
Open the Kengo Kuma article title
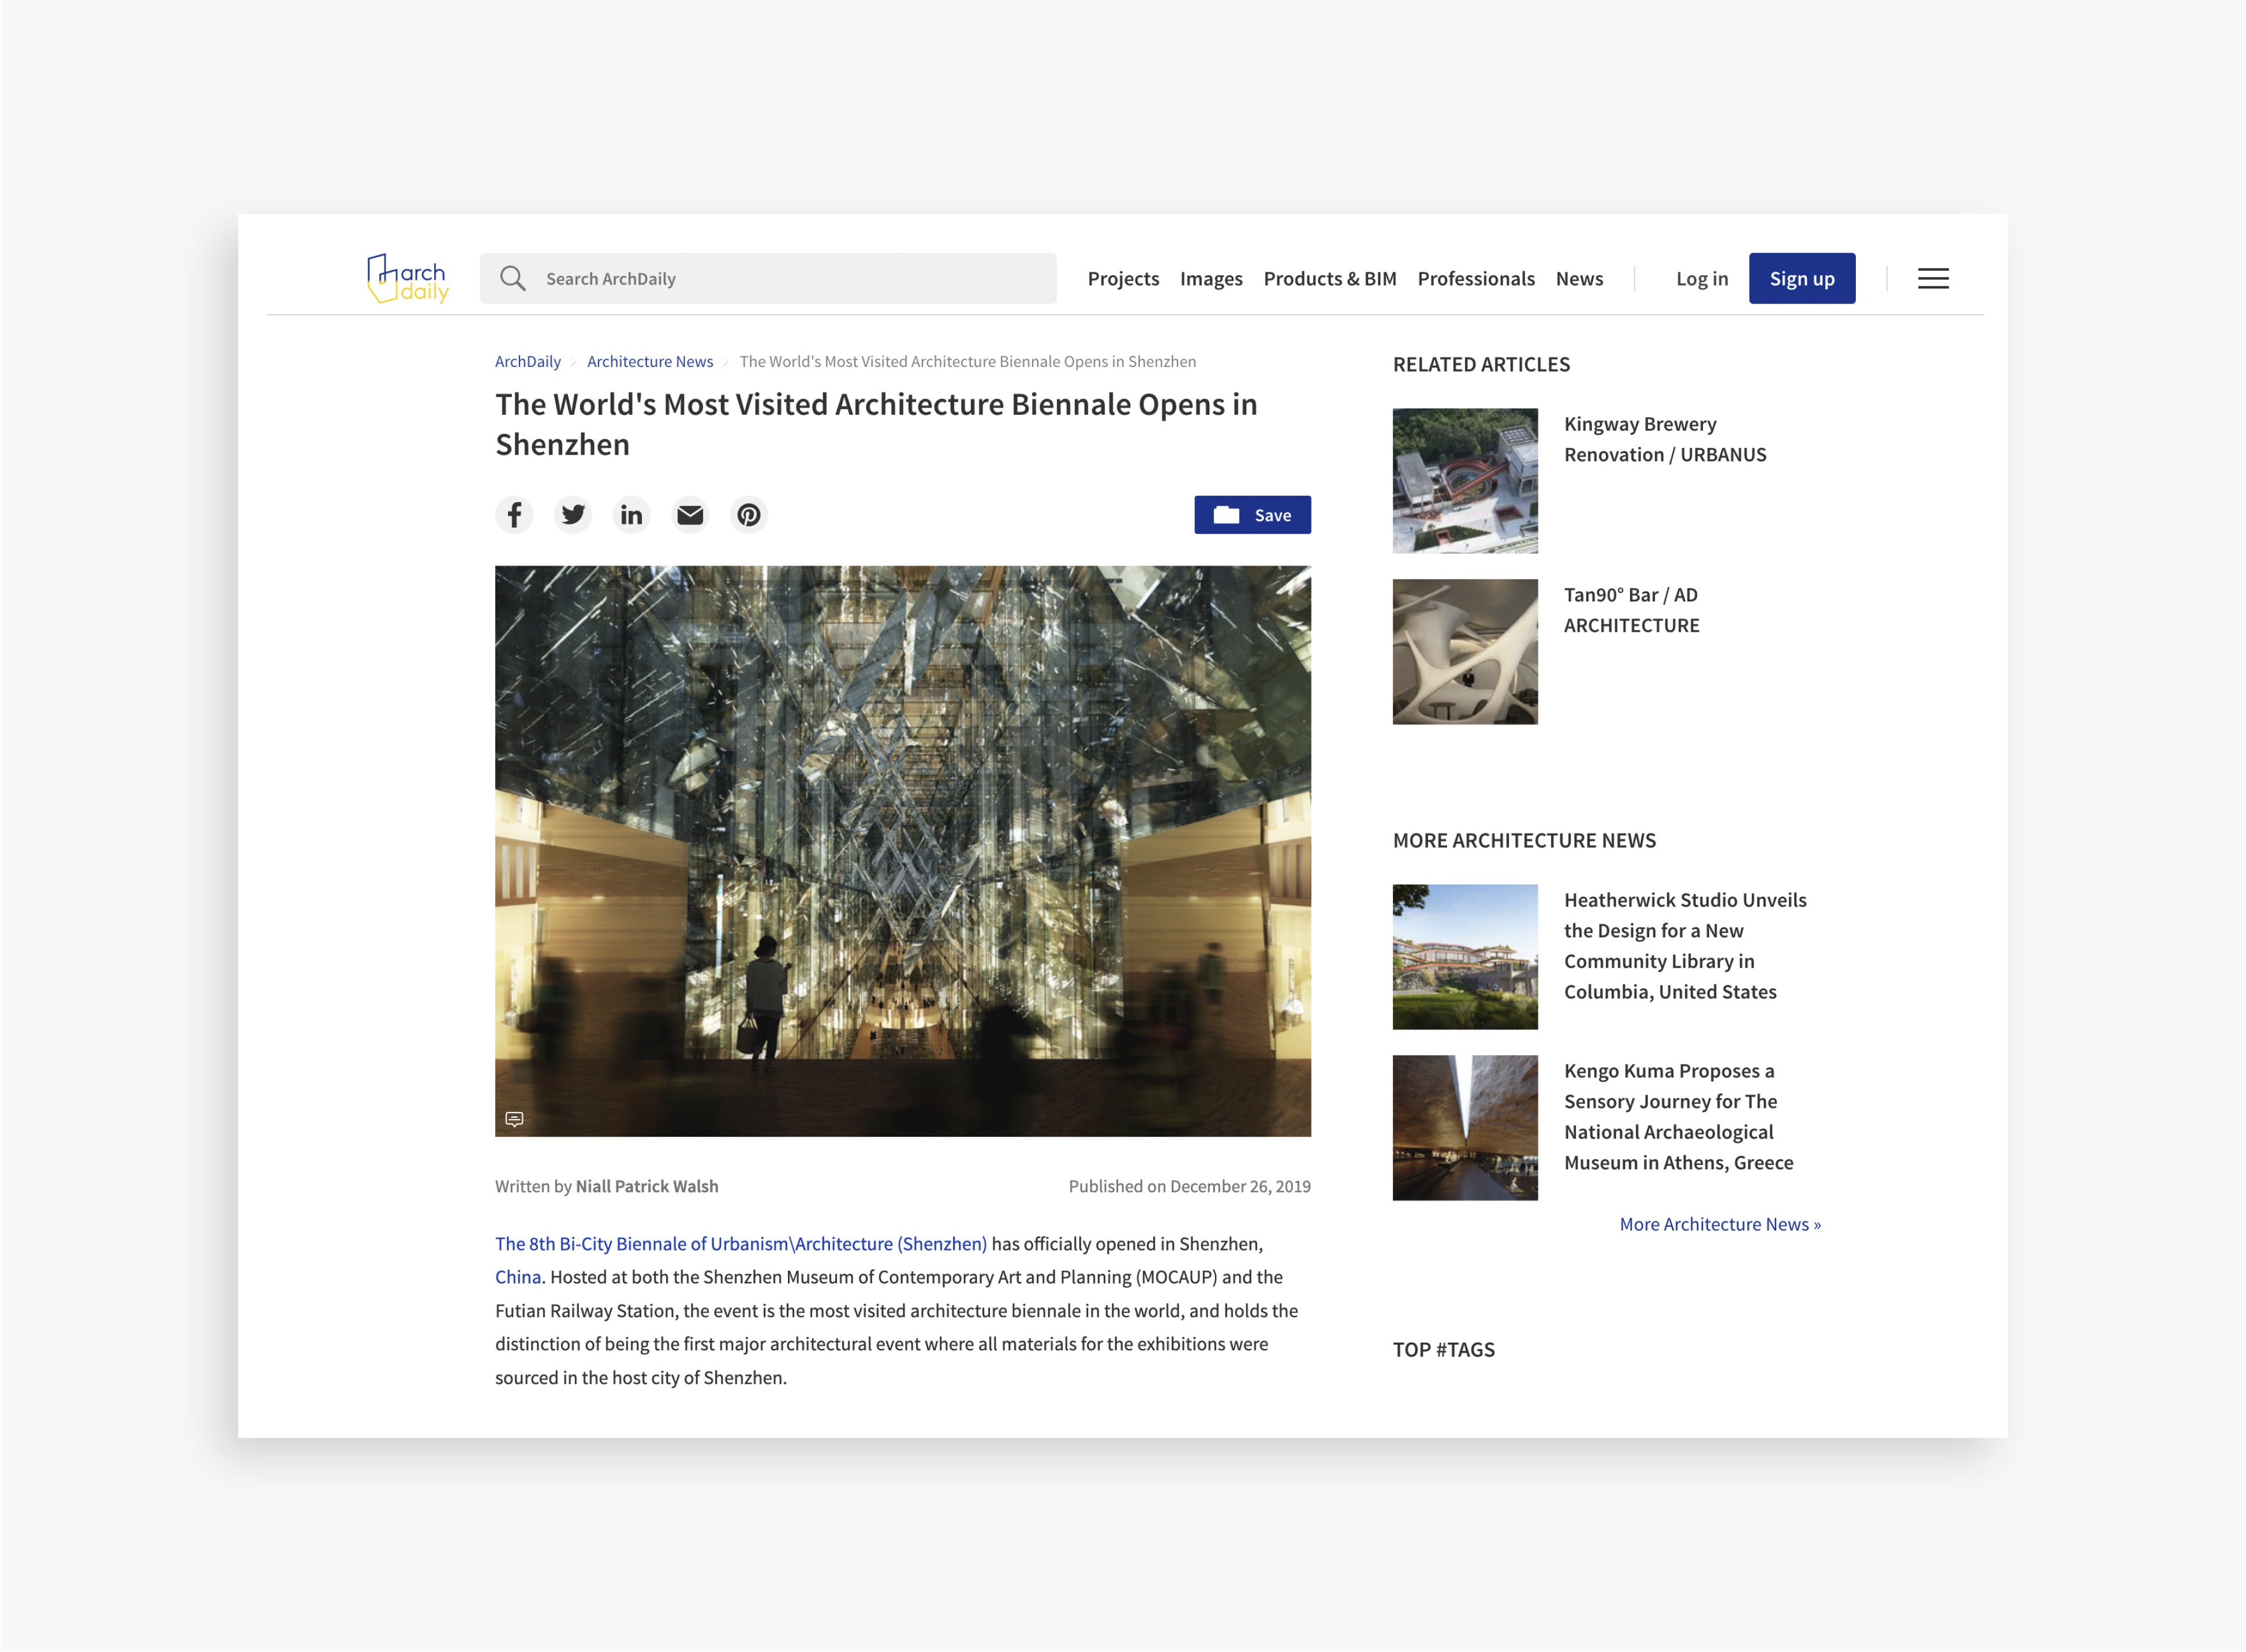pos(1678,1116)
